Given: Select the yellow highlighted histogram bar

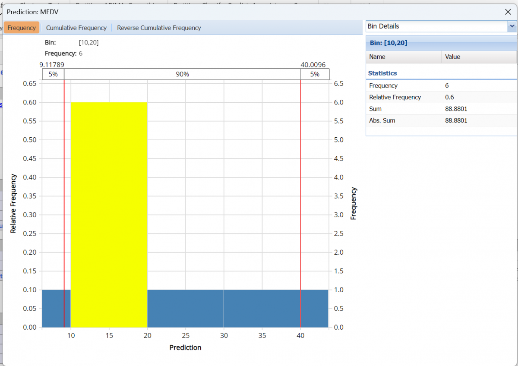Looking at the screenshot, I should coord(109,194).
